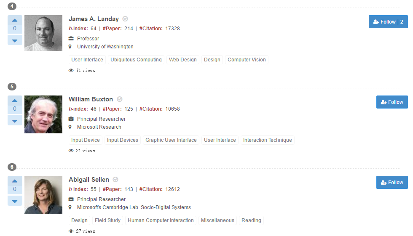The width and height of the screenshot is (413, 236).
Task: Downvote William Buxton's profile
Action: [x=15, y=121]
